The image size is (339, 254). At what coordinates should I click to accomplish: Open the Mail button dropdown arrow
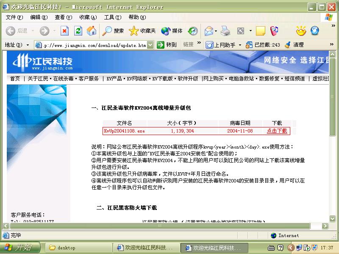(216, 31)
